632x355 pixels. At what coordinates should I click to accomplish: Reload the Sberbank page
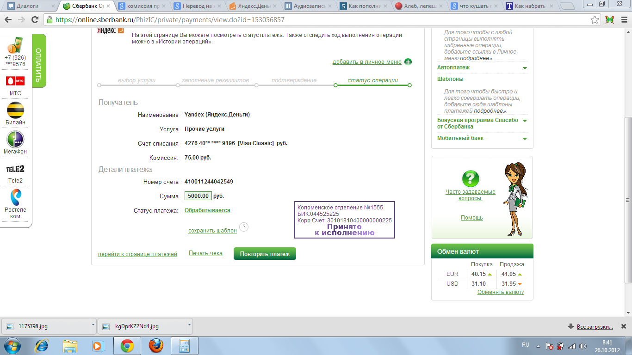tap(35, 20)
